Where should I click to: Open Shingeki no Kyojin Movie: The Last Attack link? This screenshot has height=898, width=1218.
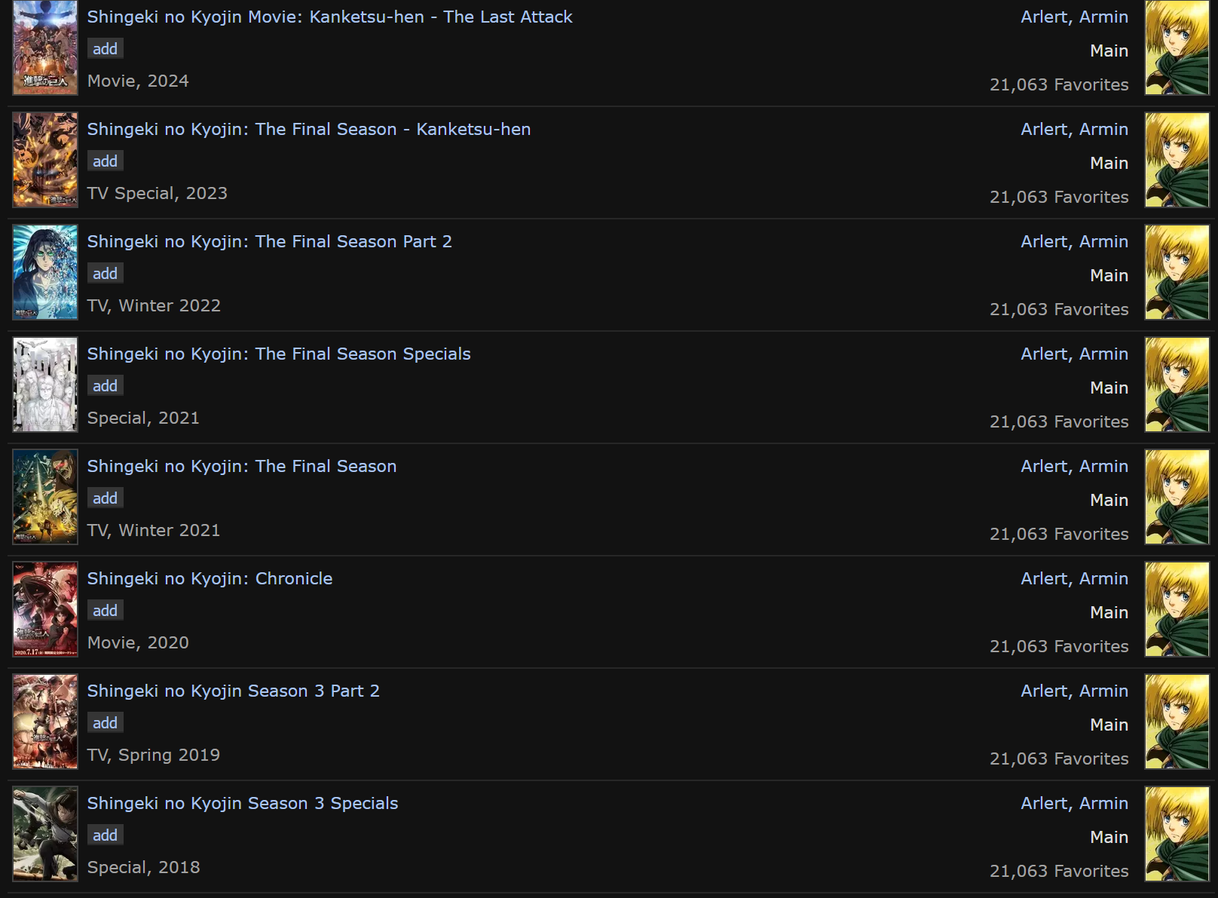329,17
